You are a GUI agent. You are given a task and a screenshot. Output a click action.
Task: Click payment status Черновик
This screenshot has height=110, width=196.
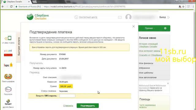click(63, 91)
